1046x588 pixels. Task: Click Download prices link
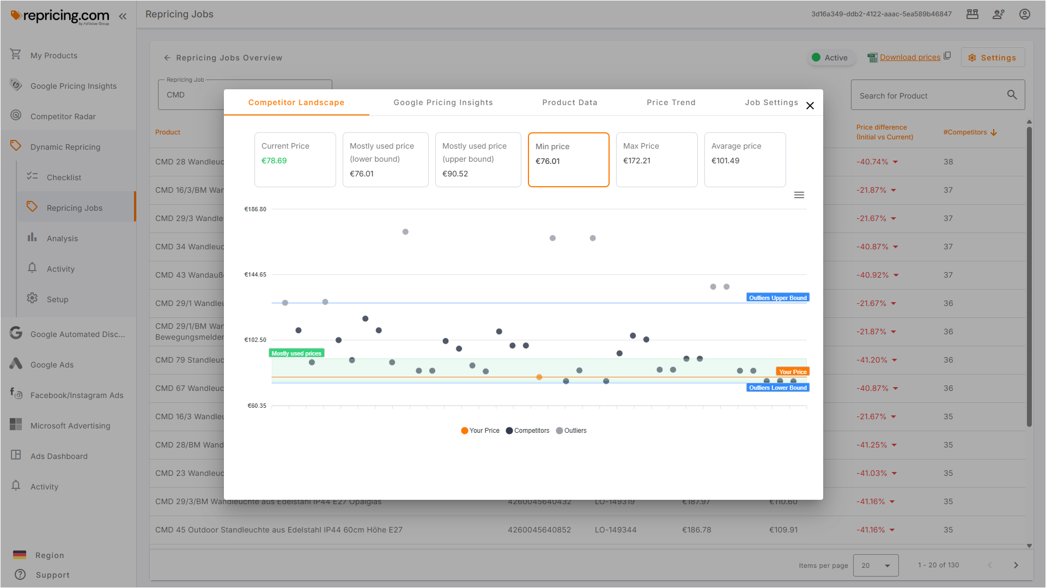[910, 57]
